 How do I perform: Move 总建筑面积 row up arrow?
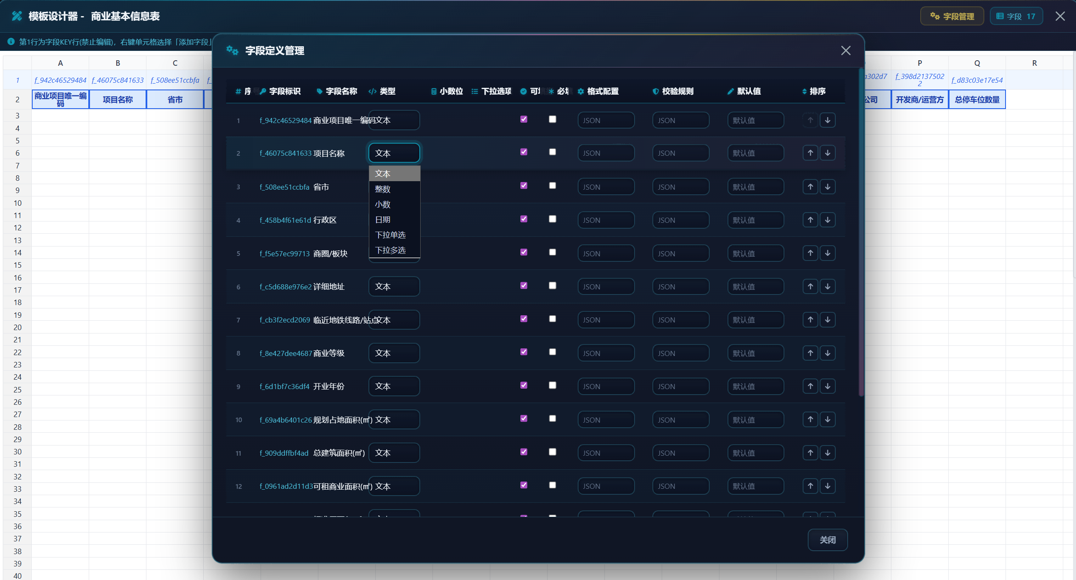810,453
